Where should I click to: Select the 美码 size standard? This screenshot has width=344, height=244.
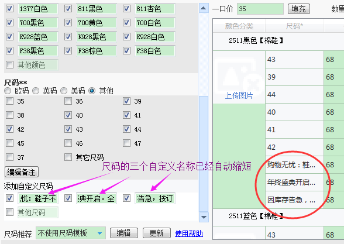tap(64, 91)
